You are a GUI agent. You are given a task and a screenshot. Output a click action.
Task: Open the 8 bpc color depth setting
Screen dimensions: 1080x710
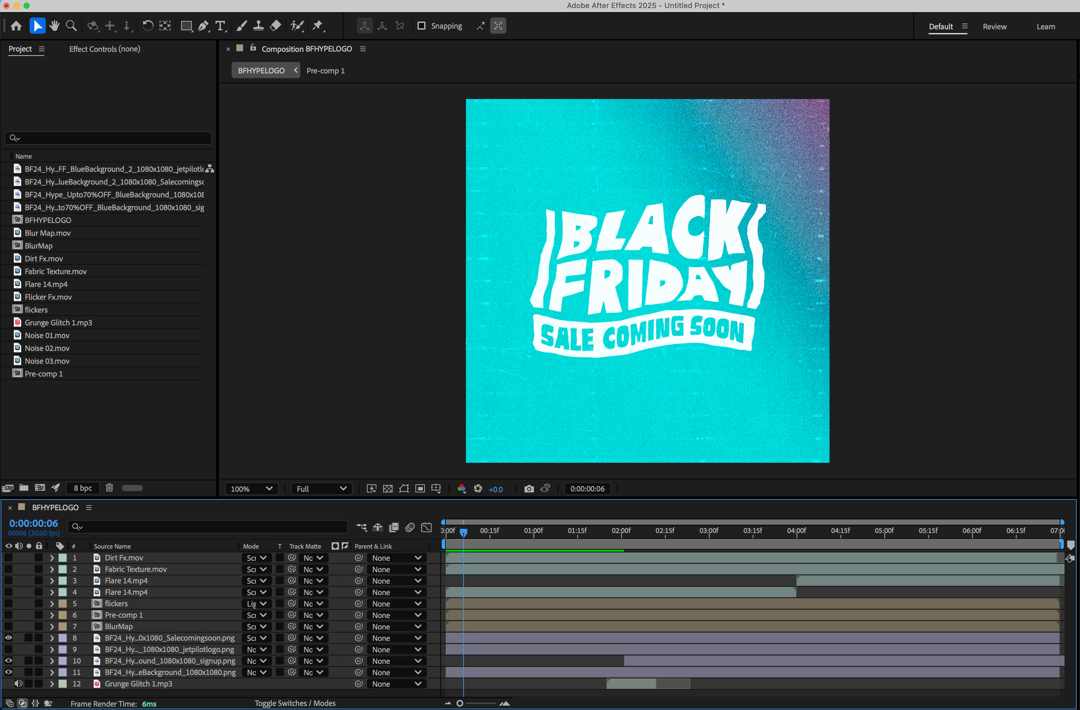point(83,488)
